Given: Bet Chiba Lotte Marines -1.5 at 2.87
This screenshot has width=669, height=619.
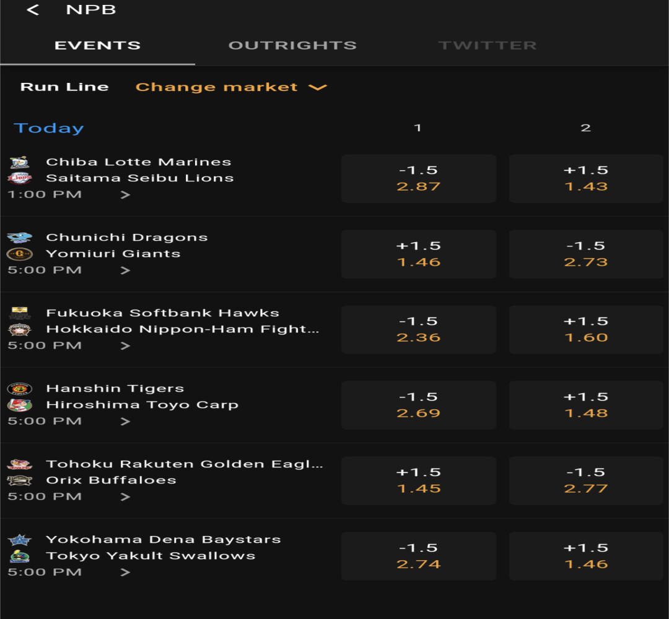Looking at the screenshot, I should point(419,179).
